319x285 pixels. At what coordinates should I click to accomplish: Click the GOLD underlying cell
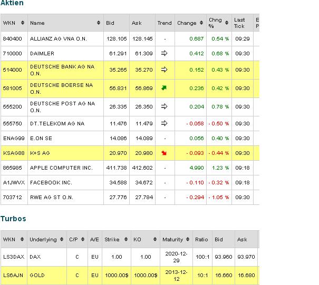tap(37, 275)
